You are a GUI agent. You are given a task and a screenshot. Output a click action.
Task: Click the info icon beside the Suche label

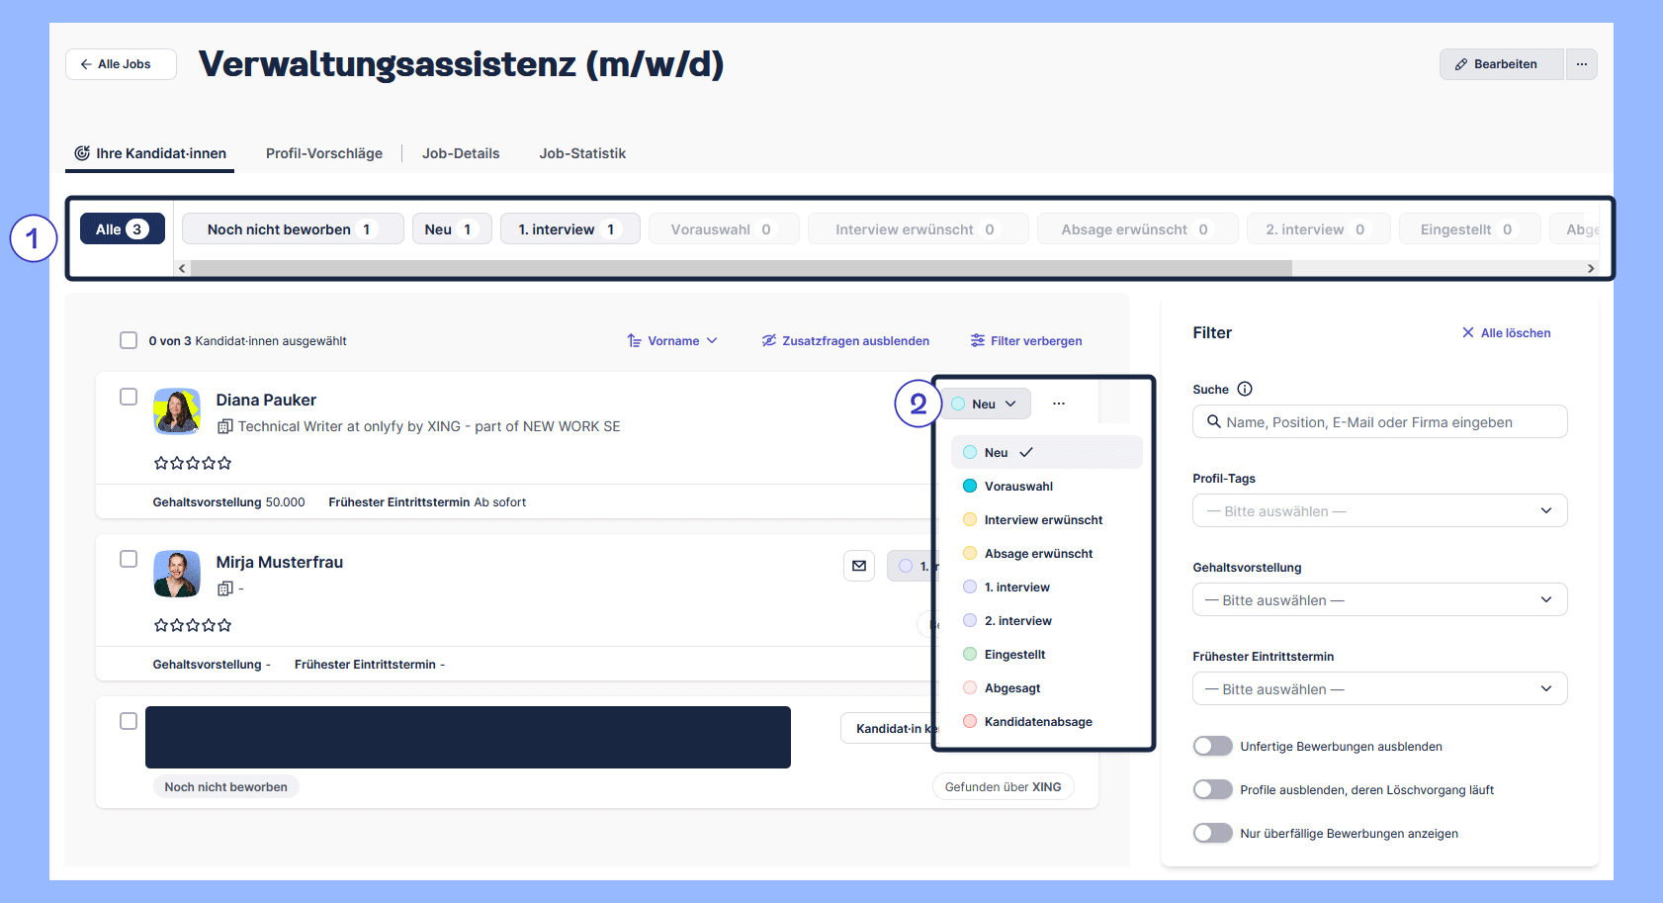(1244, 389)
